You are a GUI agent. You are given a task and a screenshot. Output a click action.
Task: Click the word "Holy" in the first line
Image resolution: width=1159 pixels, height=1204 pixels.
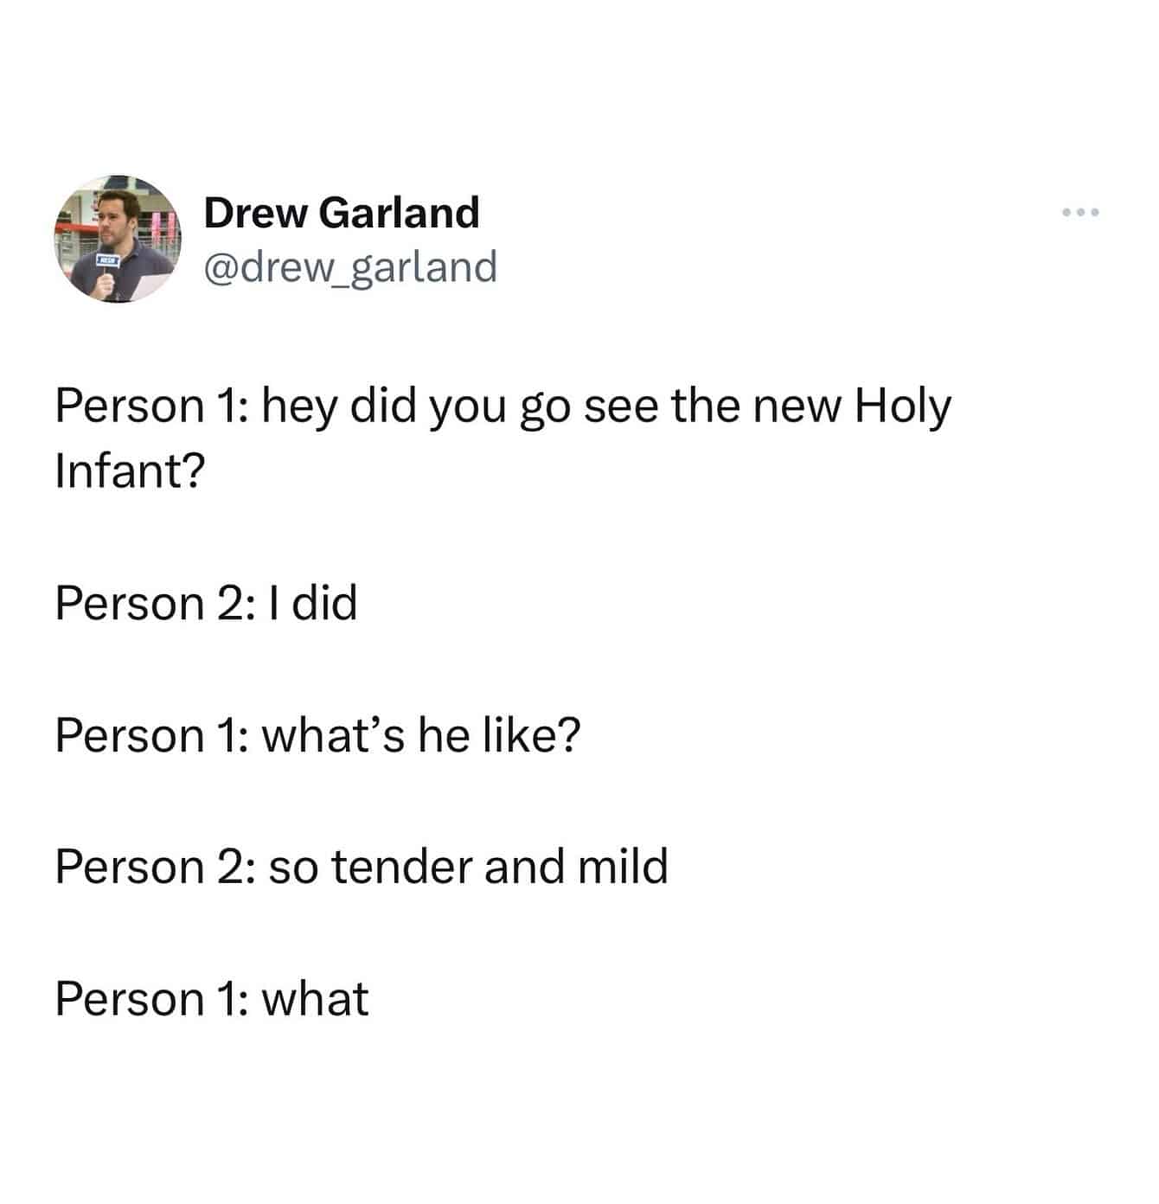(x=903, y=407)
